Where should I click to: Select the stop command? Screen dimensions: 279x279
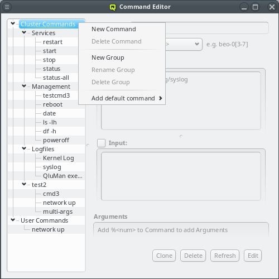[49, 60]
